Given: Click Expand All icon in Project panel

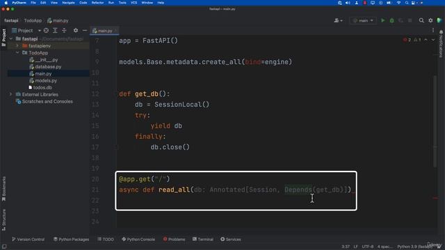Looking at the screenshot, I should point(55,31).
